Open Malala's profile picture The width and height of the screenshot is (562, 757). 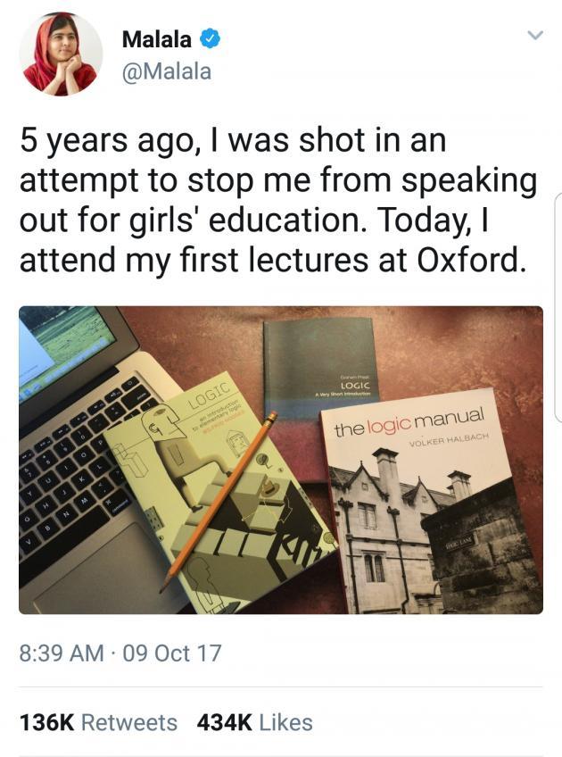[x=61, y=54]
